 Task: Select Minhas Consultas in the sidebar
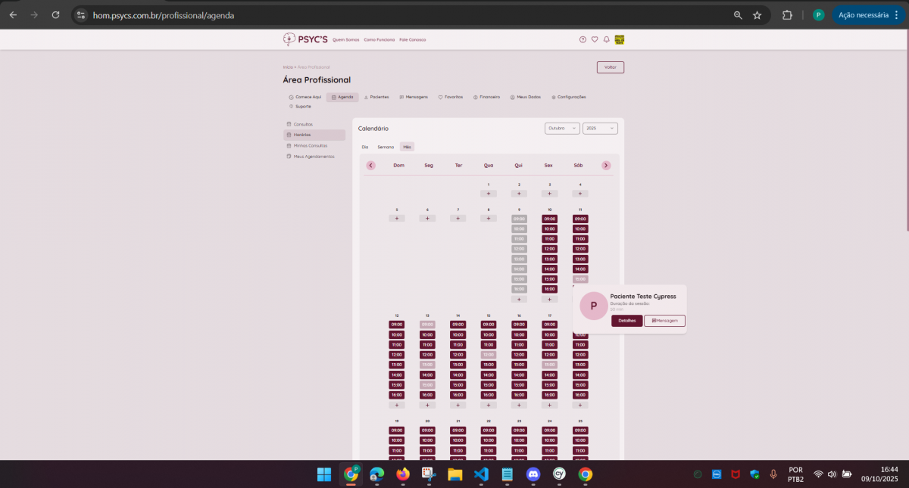tap(310, 145)
